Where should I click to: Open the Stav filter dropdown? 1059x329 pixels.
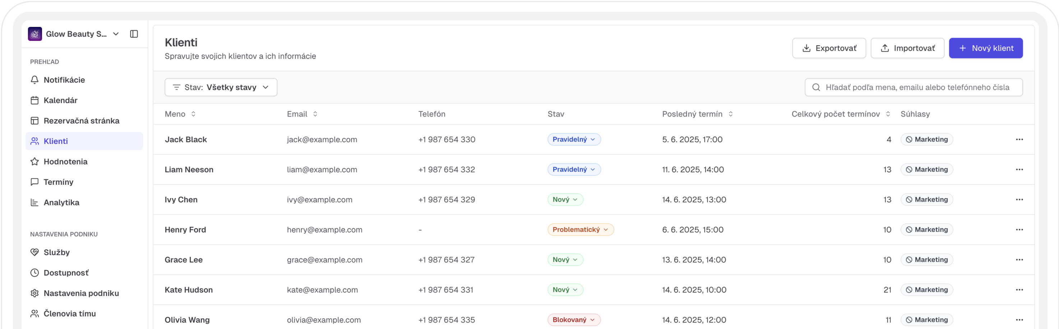click(x=221, y=87)
